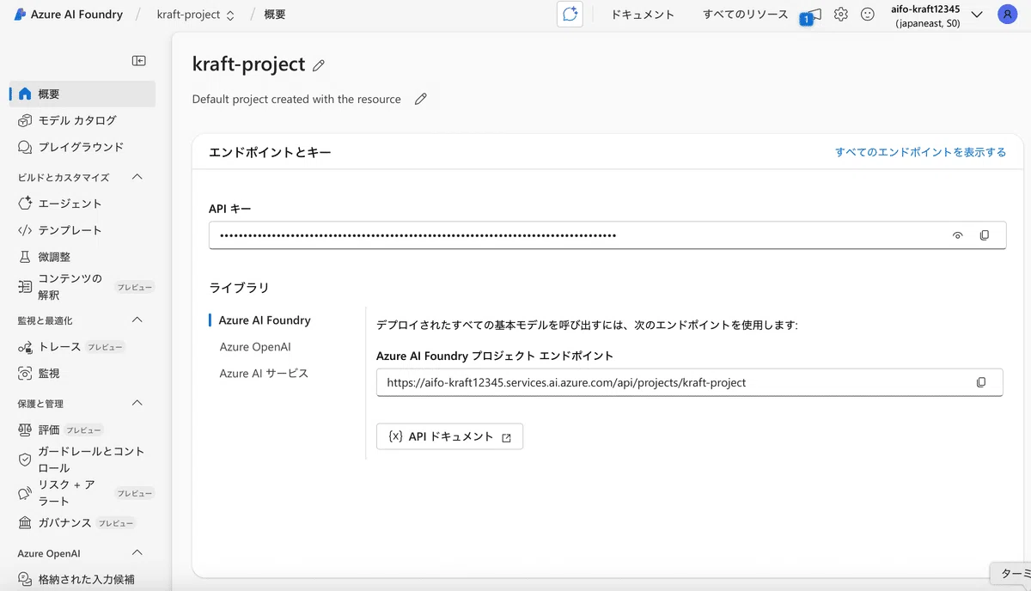Open the API ドキュメント button
Screen dimensions: 1031x591
pyautogui.click(x=449, y=436)
